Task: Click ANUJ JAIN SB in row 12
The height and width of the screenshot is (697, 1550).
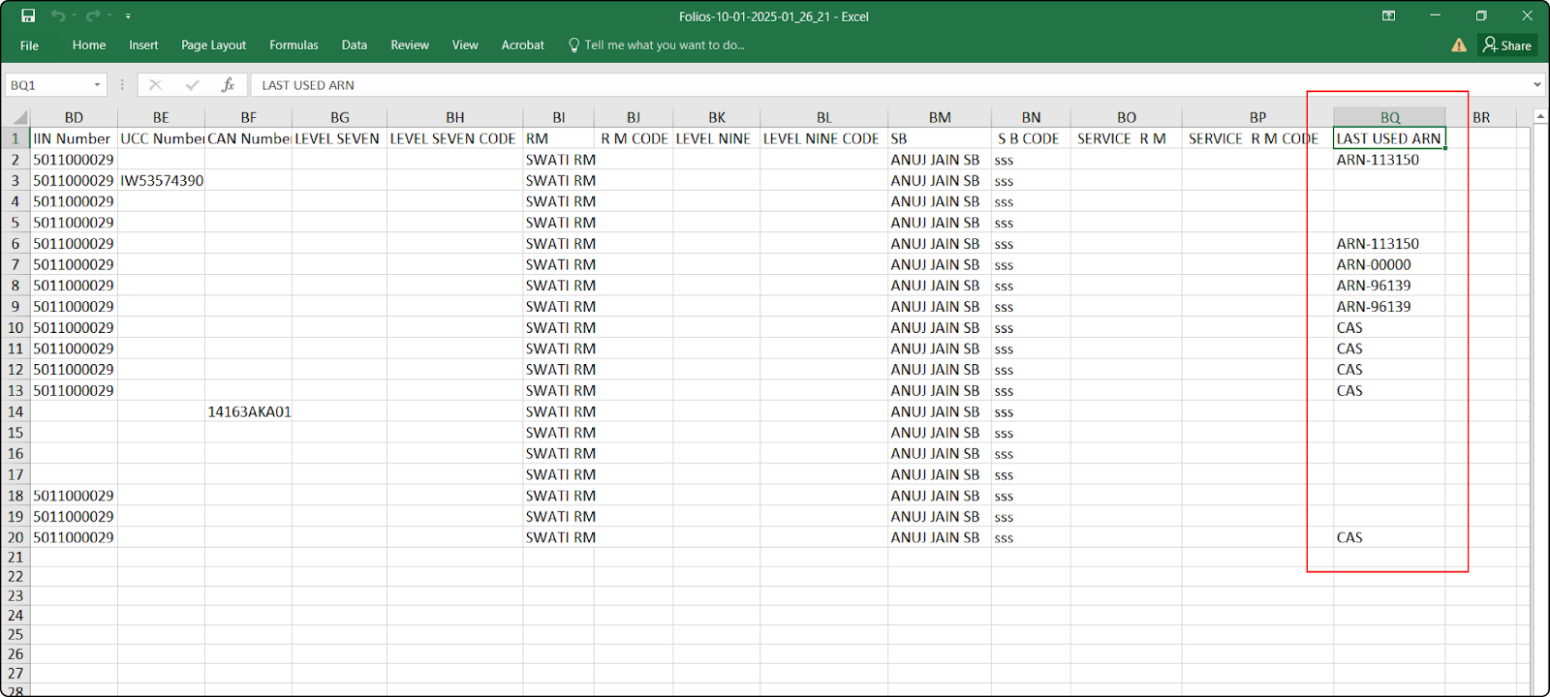Action: point(940,370)
